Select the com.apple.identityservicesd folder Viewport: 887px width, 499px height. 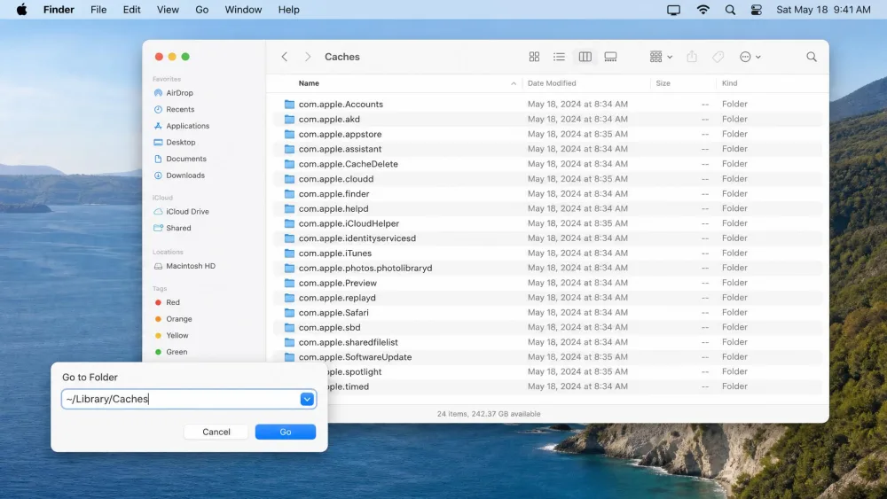click(x=547, y=238)
